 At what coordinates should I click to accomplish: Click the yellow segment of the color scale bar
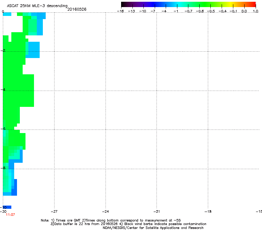[x=231, y=5]
